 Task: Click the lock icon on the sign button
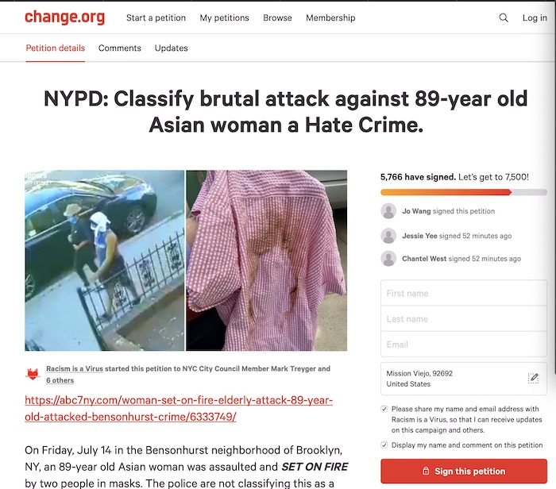coord(426,471)
